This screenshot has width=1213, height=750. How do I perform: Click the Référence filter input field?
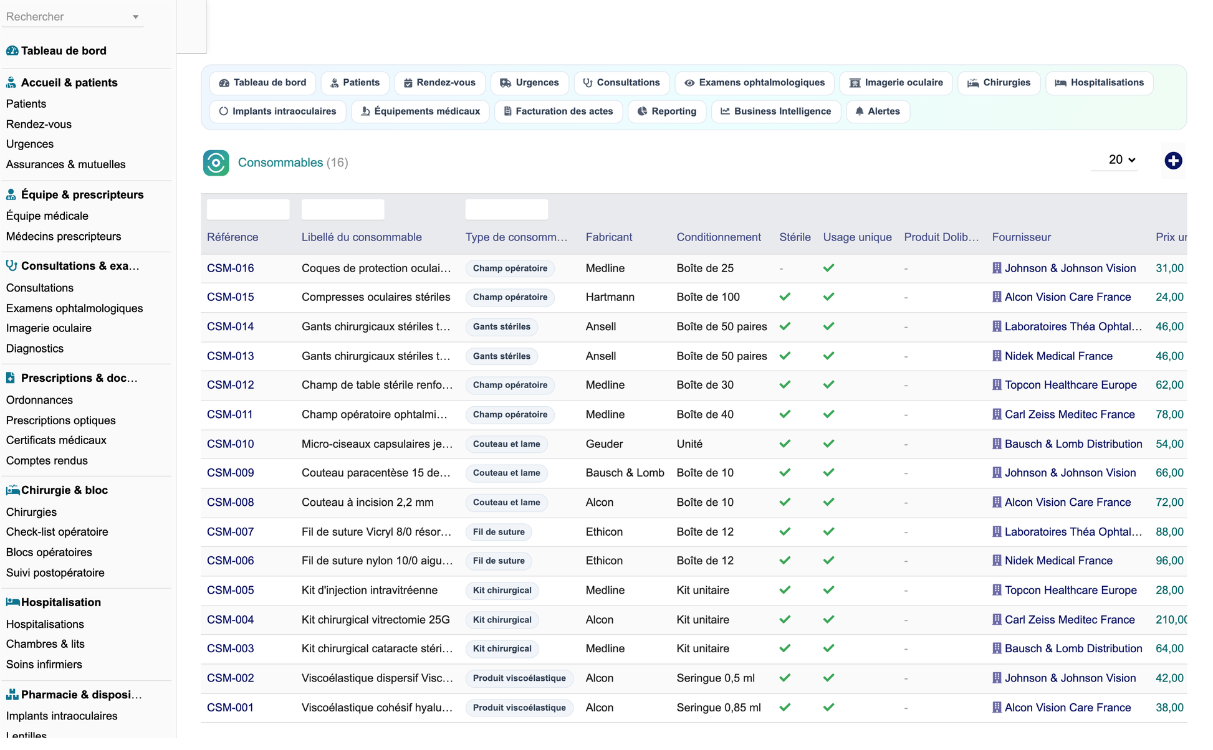(x=248, y=209)
